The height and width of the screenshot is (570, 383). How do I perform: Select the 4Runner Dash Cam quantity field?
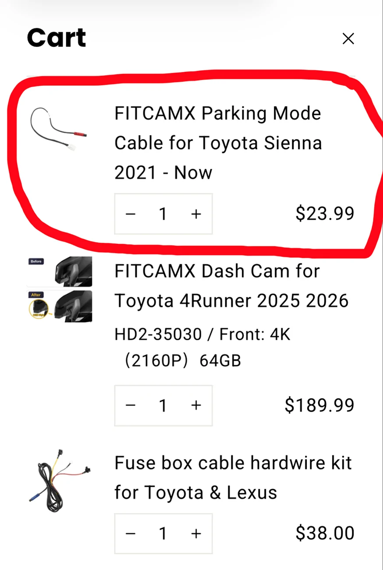click(163, 406)
